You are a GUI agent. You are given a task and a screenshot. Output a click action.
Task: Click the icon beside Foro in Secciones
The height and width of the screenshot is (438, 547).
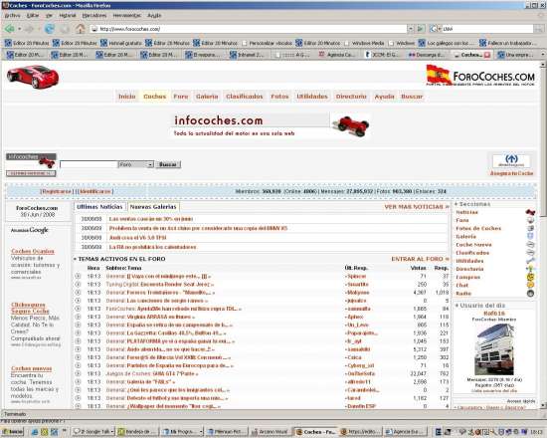coord(530,220)
